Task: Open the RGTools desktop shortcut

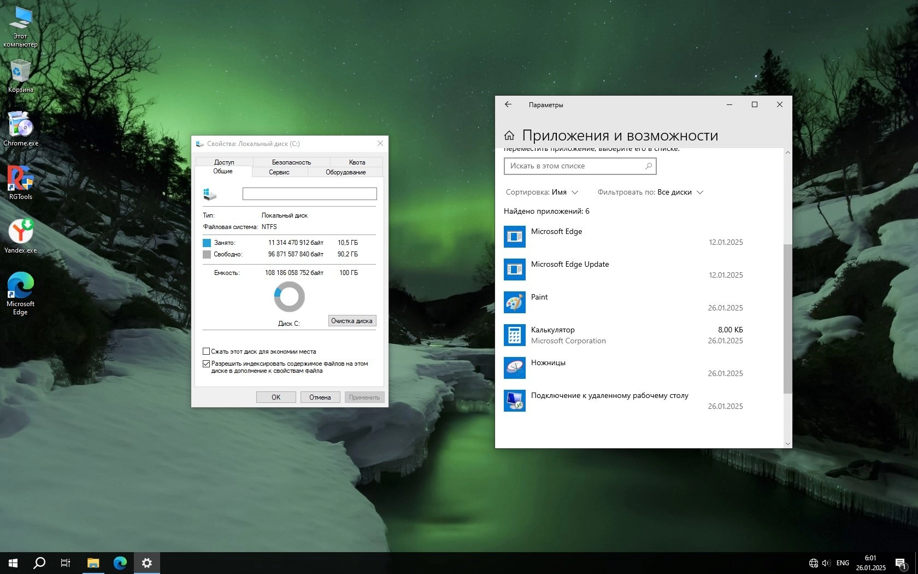Action: pos(20,179)
